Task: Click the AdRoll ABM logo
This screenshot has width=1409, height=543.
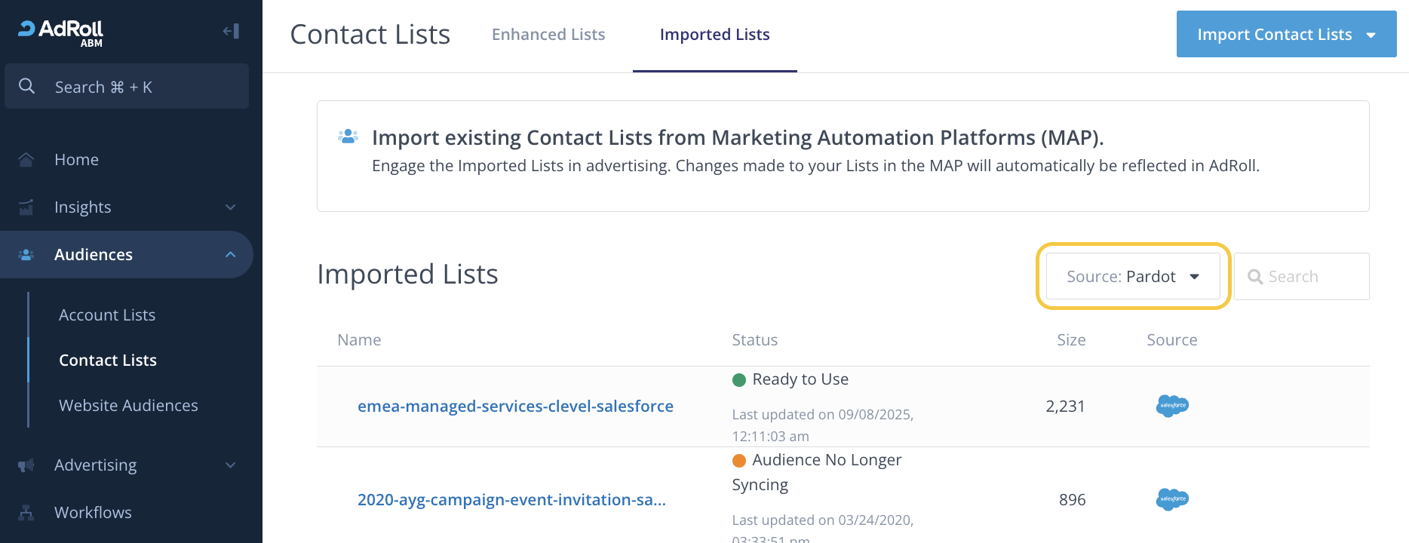Action: (61, 32)
